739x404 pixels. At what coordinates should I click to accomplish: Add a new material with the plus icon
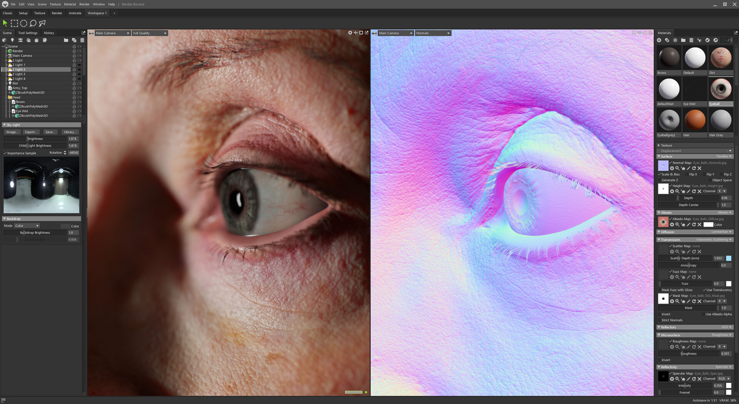click(659, 40)
